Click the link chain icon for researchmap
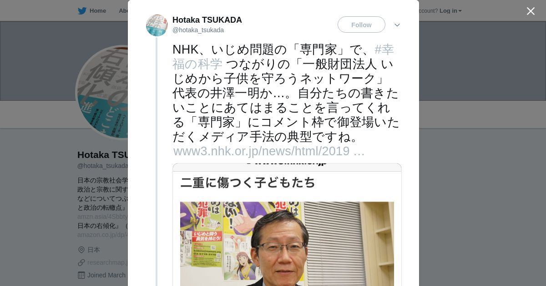The width and height of the screenshot is (546, 286). tap(81, 262)
